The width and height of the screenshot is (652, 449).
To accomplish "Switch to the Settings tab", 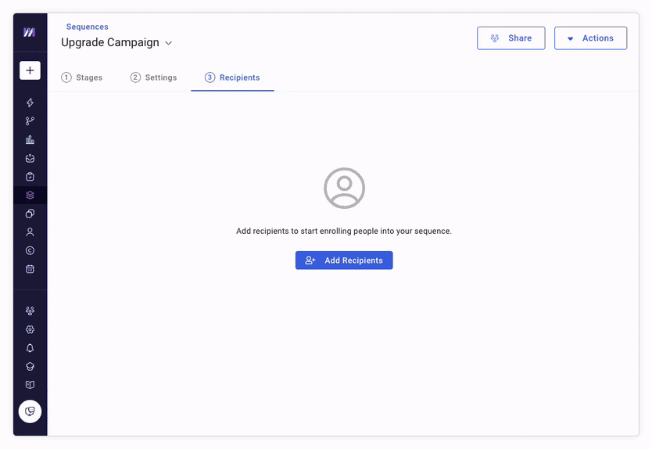I will (154, 77).
